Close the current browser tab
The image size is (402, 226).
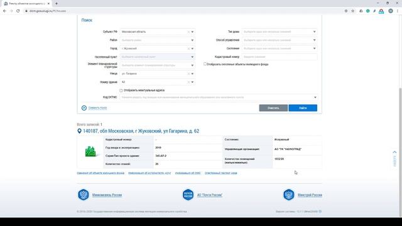(48, 4)
